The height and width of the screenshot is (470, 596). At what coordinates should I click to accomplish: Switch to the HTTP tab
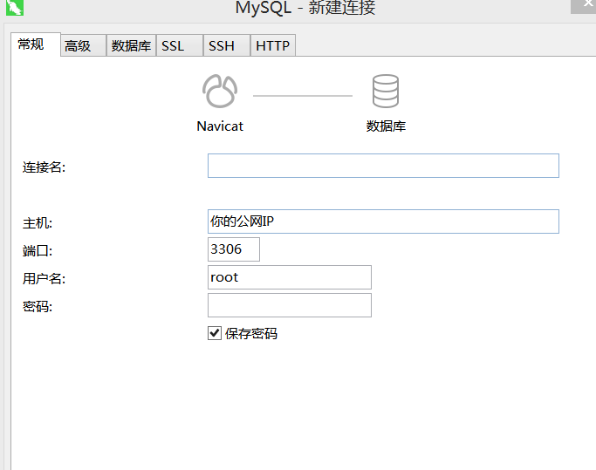(x=273, y=45)
